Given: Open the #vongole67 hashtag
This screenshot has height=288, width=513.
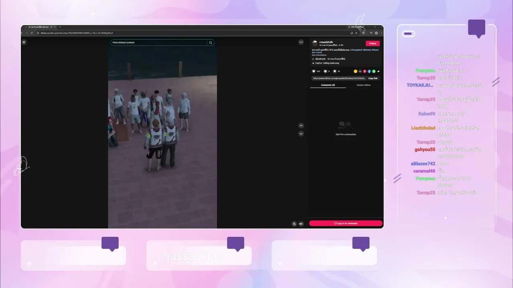Looking at the screenshot, I should tap(356, 50).
